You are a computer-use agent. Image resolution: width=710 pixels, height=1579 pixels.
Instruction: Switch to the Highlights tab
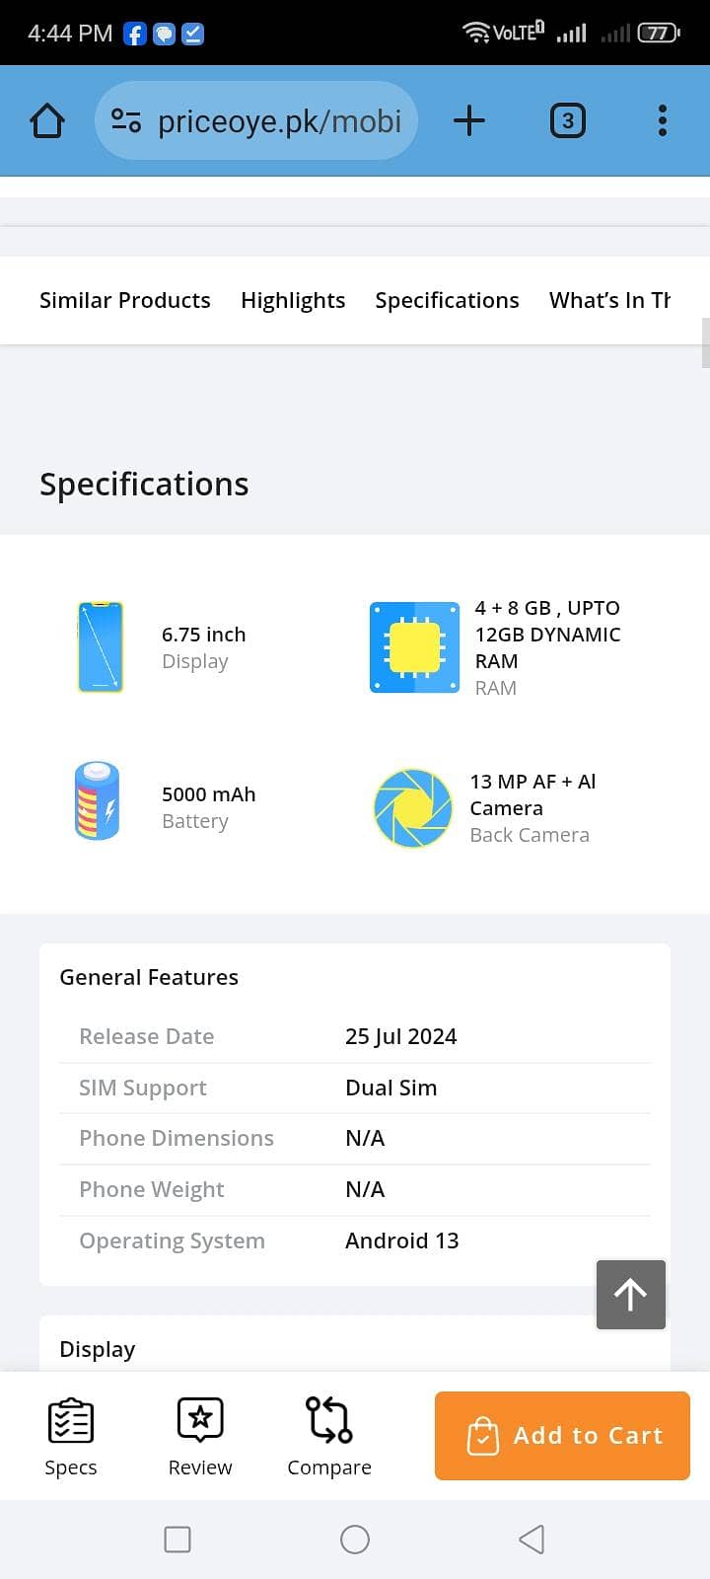(x=293, y=300)
